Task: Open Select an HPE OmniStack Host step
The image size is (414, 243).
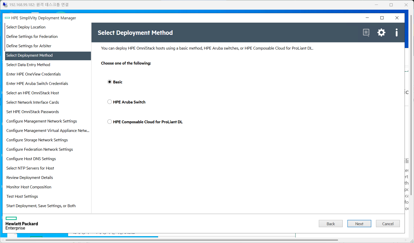Action: point(48,93)
